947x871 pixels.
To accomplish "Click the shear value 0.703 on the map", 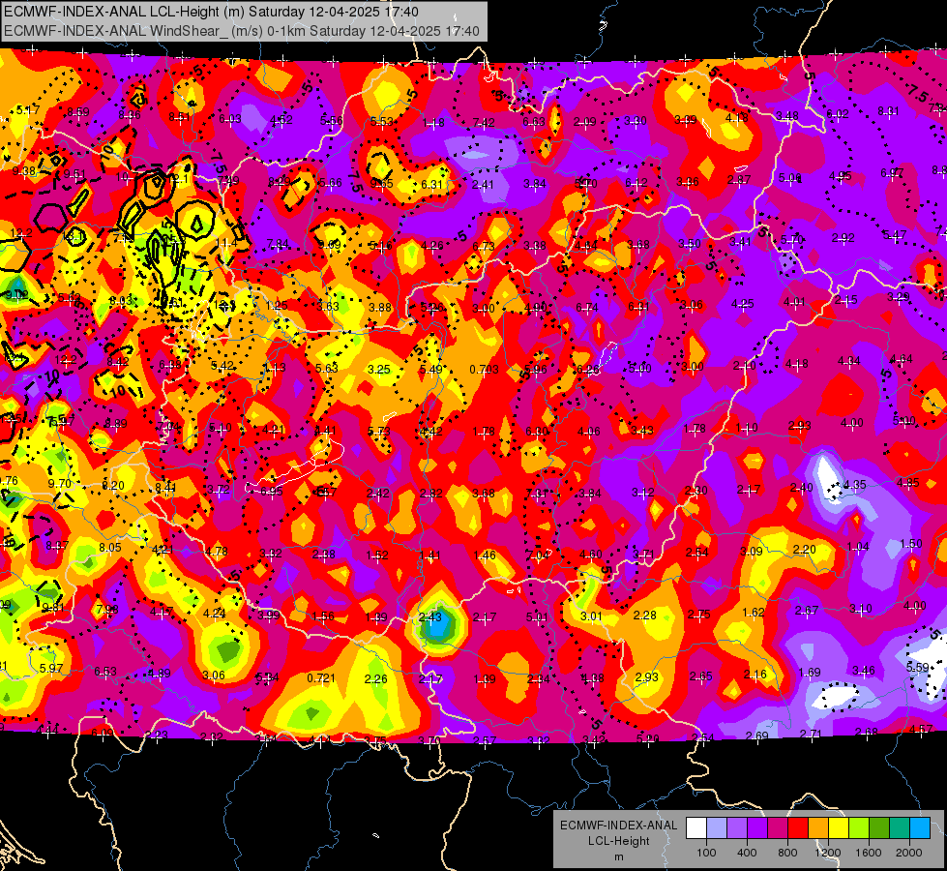I will pyautogui.click(x=485, y=370).
